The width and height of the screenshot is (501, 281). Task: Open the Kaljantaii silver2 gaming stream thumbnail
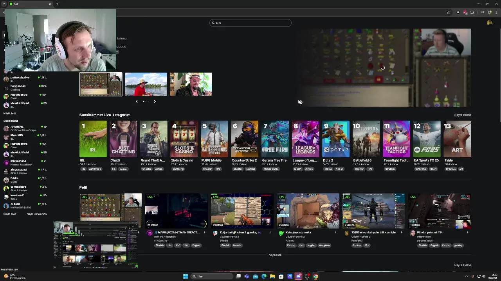pyautogui.click(x=242, y=211)
